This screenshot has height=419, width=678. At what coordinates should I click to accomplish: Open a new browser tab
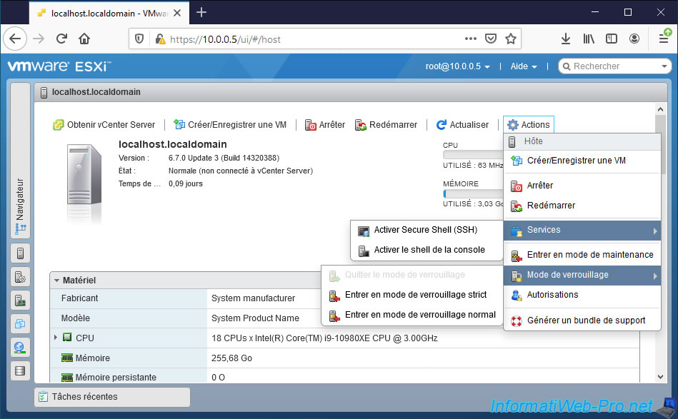[201, 12]
